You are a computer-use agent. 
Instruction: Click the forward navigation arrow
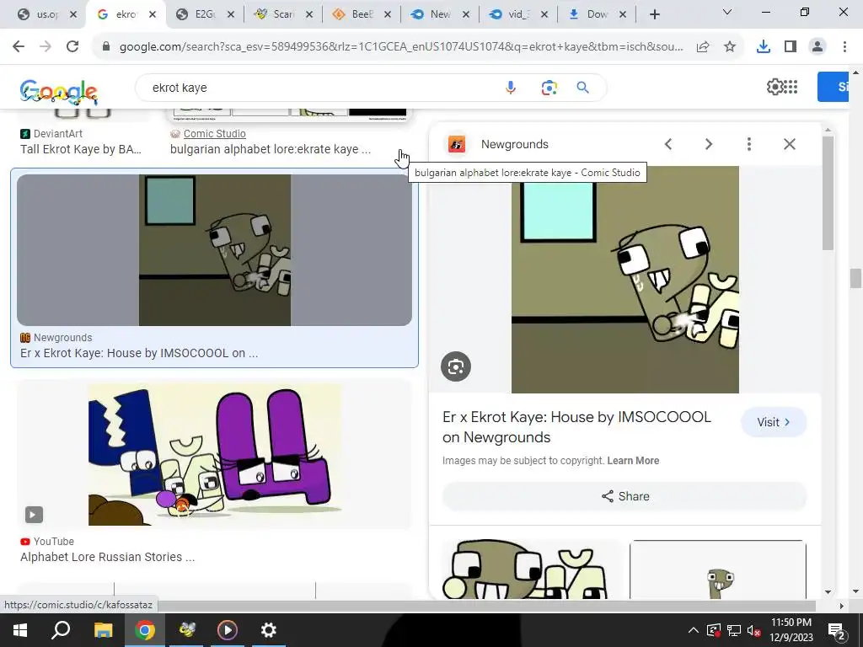click(x=46, y=47)
